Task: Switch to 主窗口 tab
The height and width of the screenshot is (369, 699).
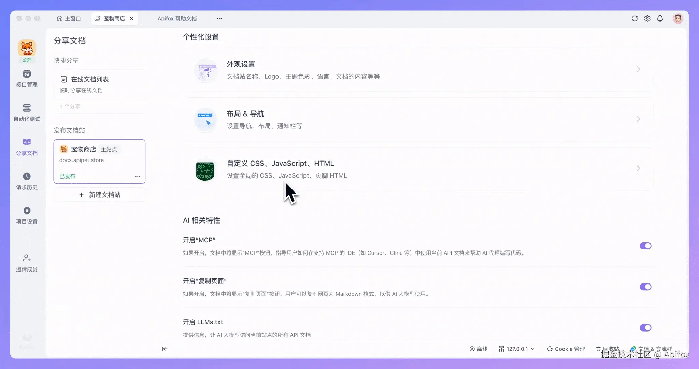Action: coord(69,18)
